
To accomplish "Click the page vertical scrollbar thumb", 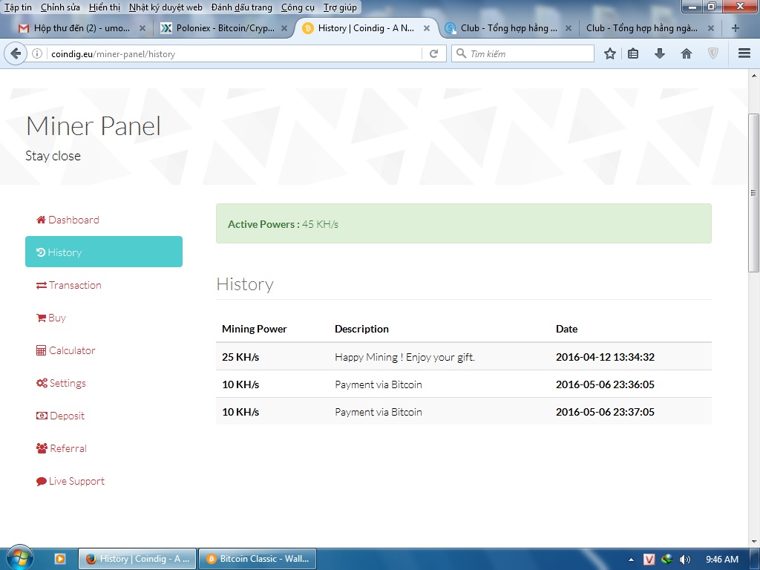I will click(754, 192).
